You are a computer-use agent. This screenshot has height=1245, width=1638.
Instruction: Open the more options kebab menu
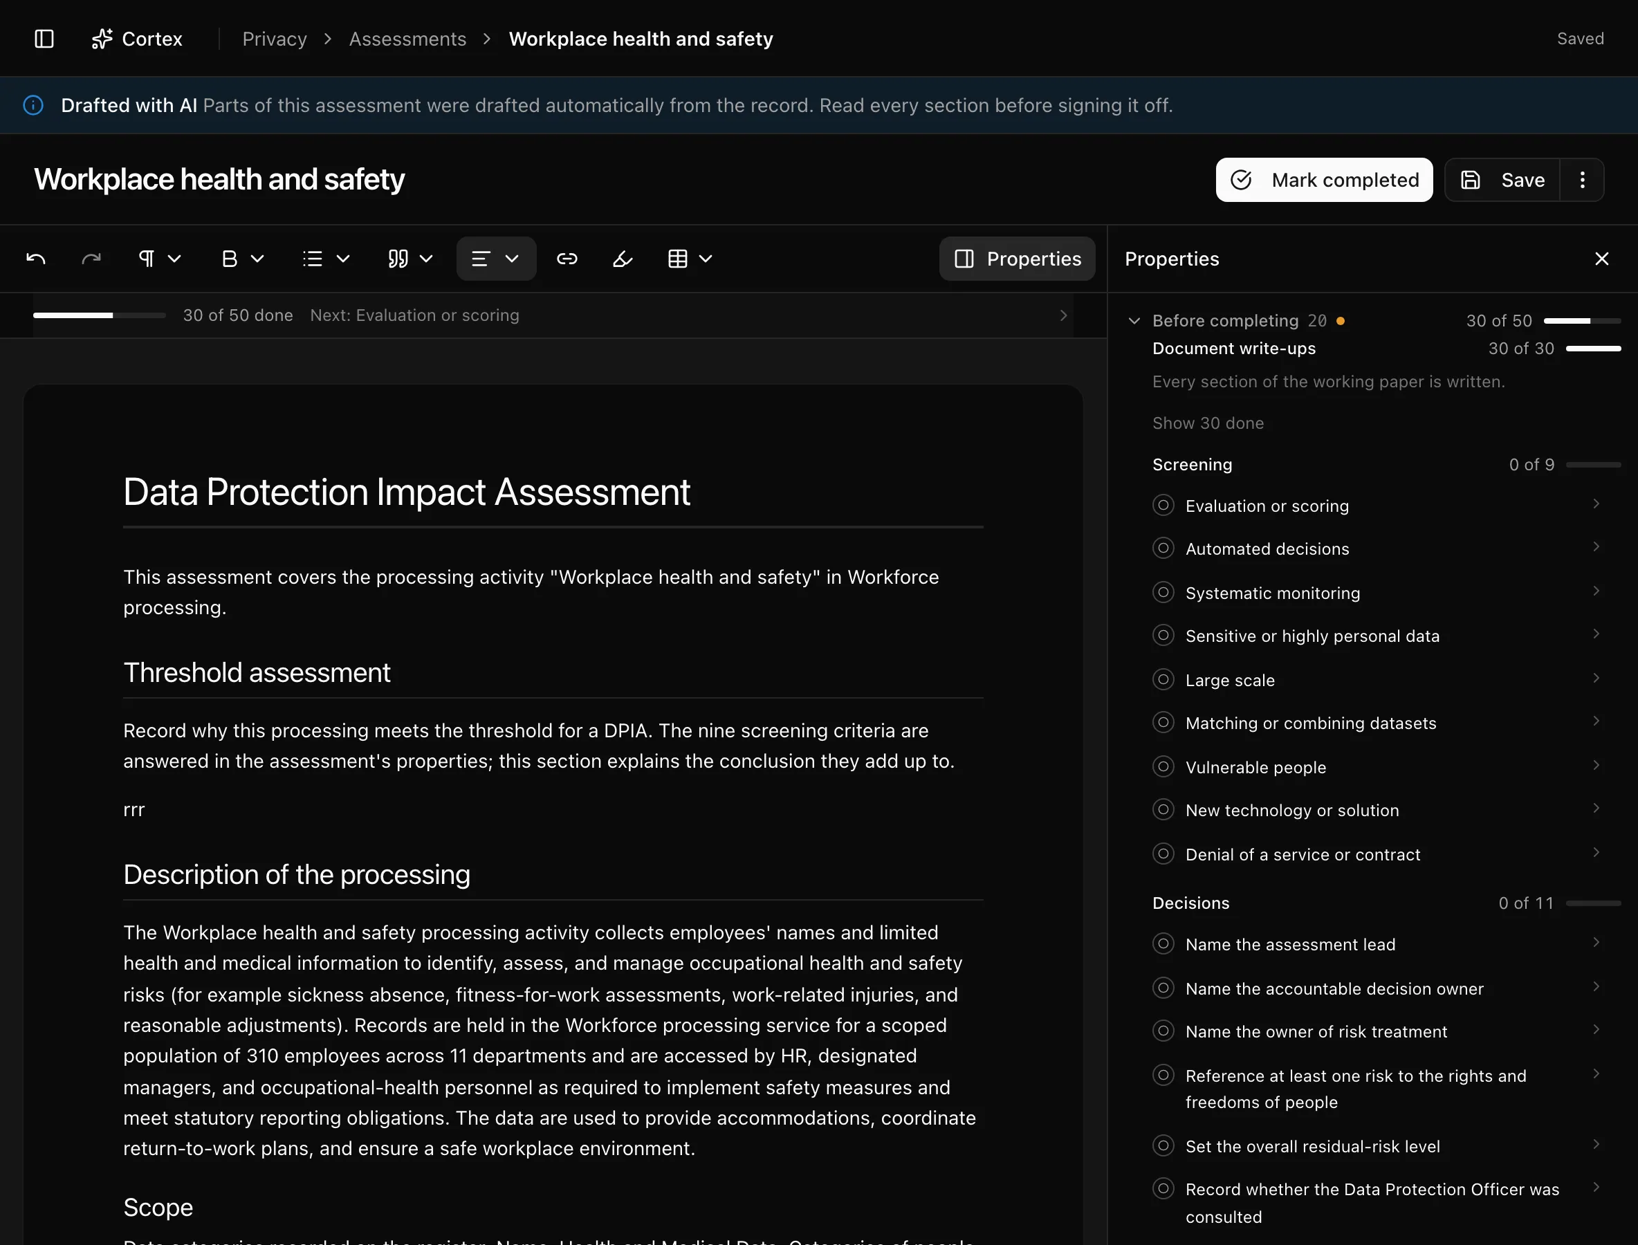coord(1583,180)
